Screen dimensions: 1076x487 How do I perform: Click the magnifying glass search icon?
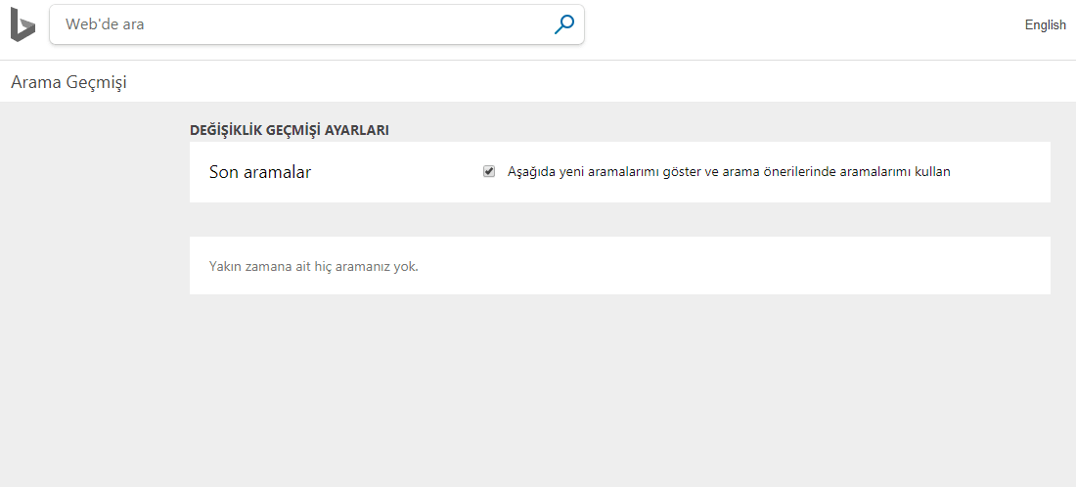(564, 24)
